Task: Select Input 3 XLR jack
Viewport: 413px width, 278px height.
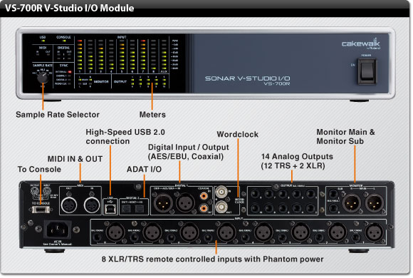Action: tap(300, 232)
